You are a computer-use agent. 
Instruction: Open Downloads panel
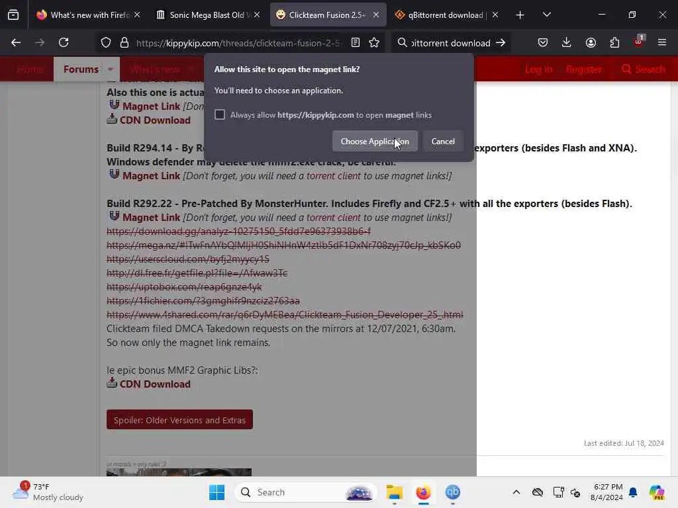coord(567,43)
